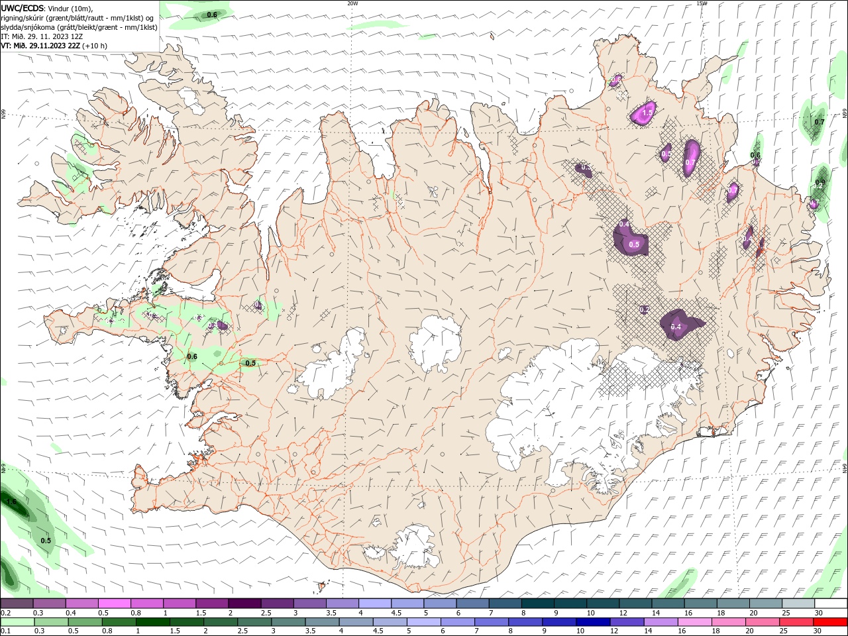Screen dimensions: 848x636
Task: Click the 1.6 rain value in the dark green patch offshore
Action: 11,502
